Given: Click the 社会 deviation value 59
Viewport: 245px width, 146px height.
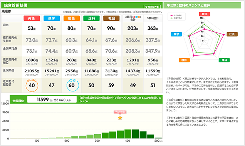Looking at the screenshot, I should (x=111, y=85).
